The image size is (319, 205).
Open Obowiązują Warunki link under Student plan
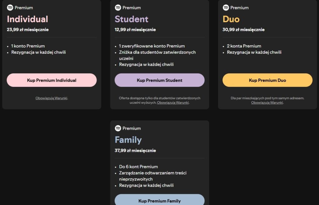173,102
